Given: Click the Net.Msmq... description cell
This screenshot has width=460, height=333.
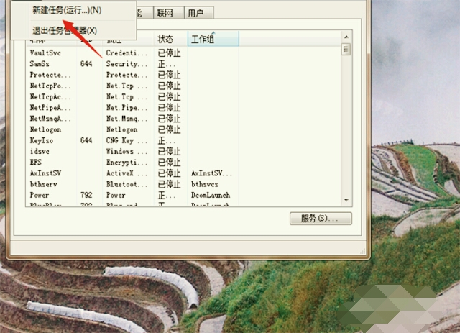Looking at the screenshot, I should [126, 119].
